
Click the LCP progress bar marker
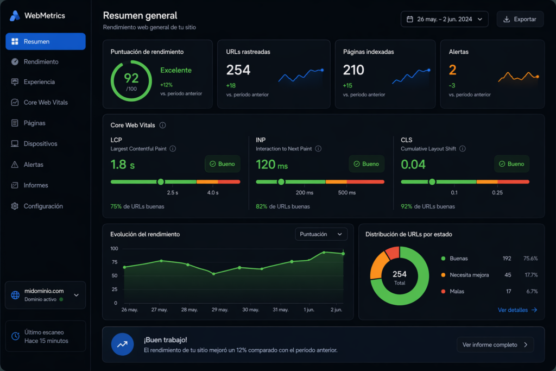[161, 182]
